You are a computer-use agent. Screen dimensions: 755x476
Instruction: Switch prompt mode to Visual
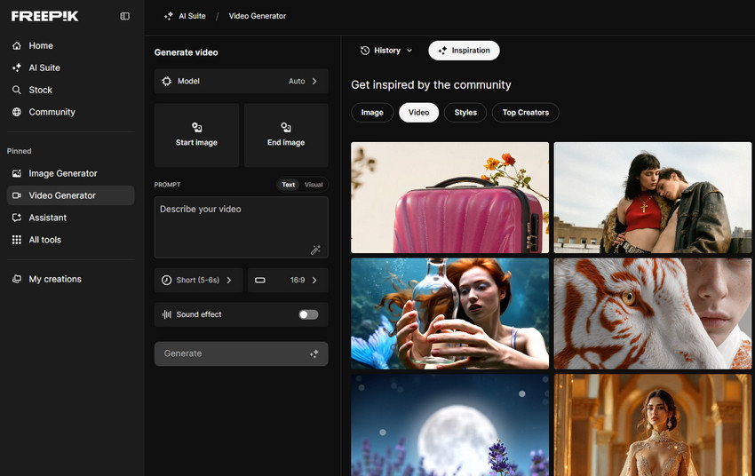(314, 185)
